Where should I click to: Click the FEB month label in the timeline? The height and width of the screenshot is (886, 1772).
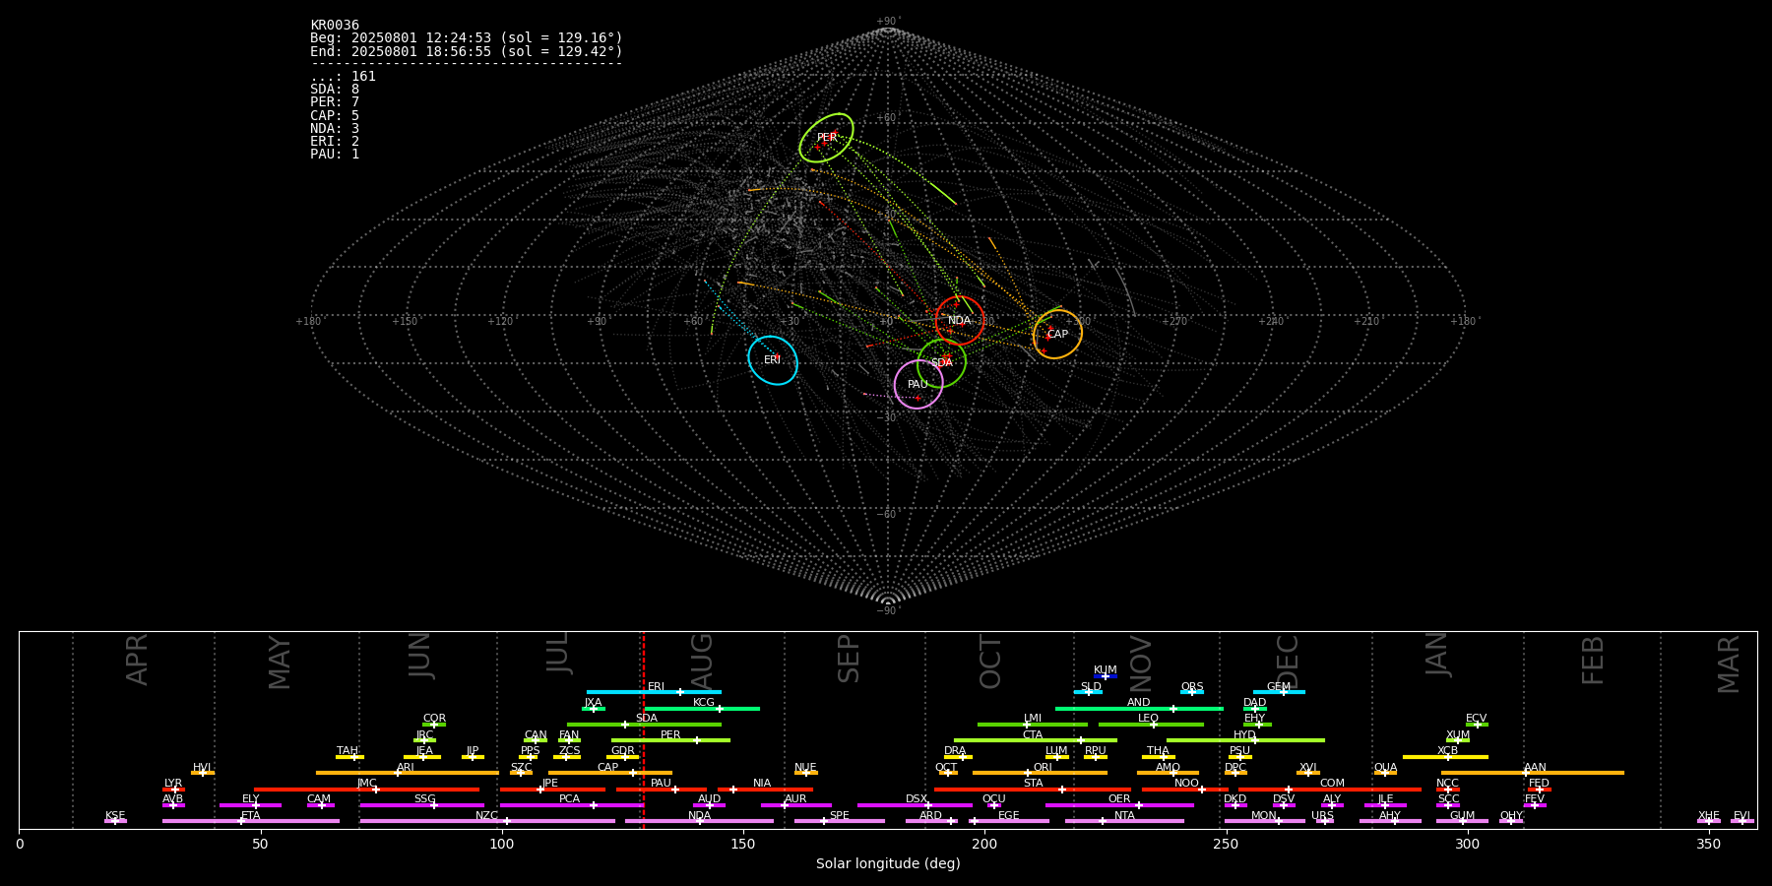click(1593, 661)
